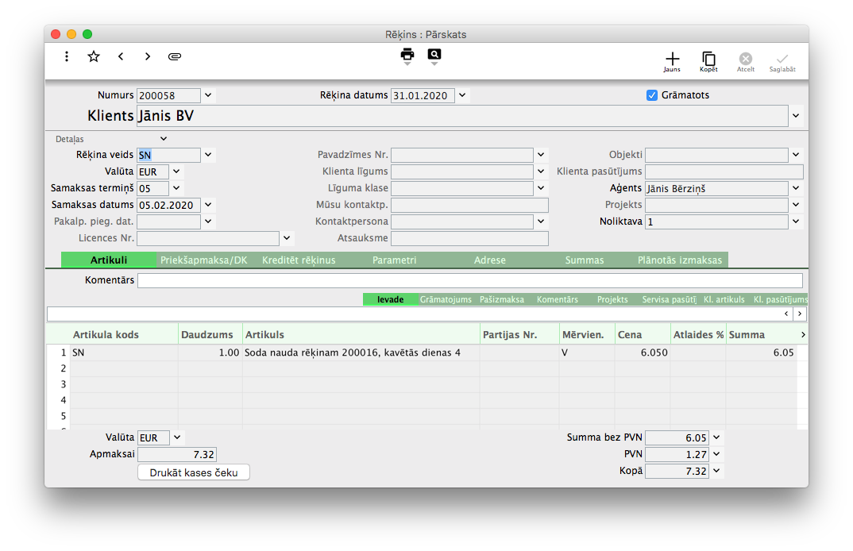Click the Klienta pasūtījums field
The width and height of the screenshot is (853, 551).
(724, 171)
